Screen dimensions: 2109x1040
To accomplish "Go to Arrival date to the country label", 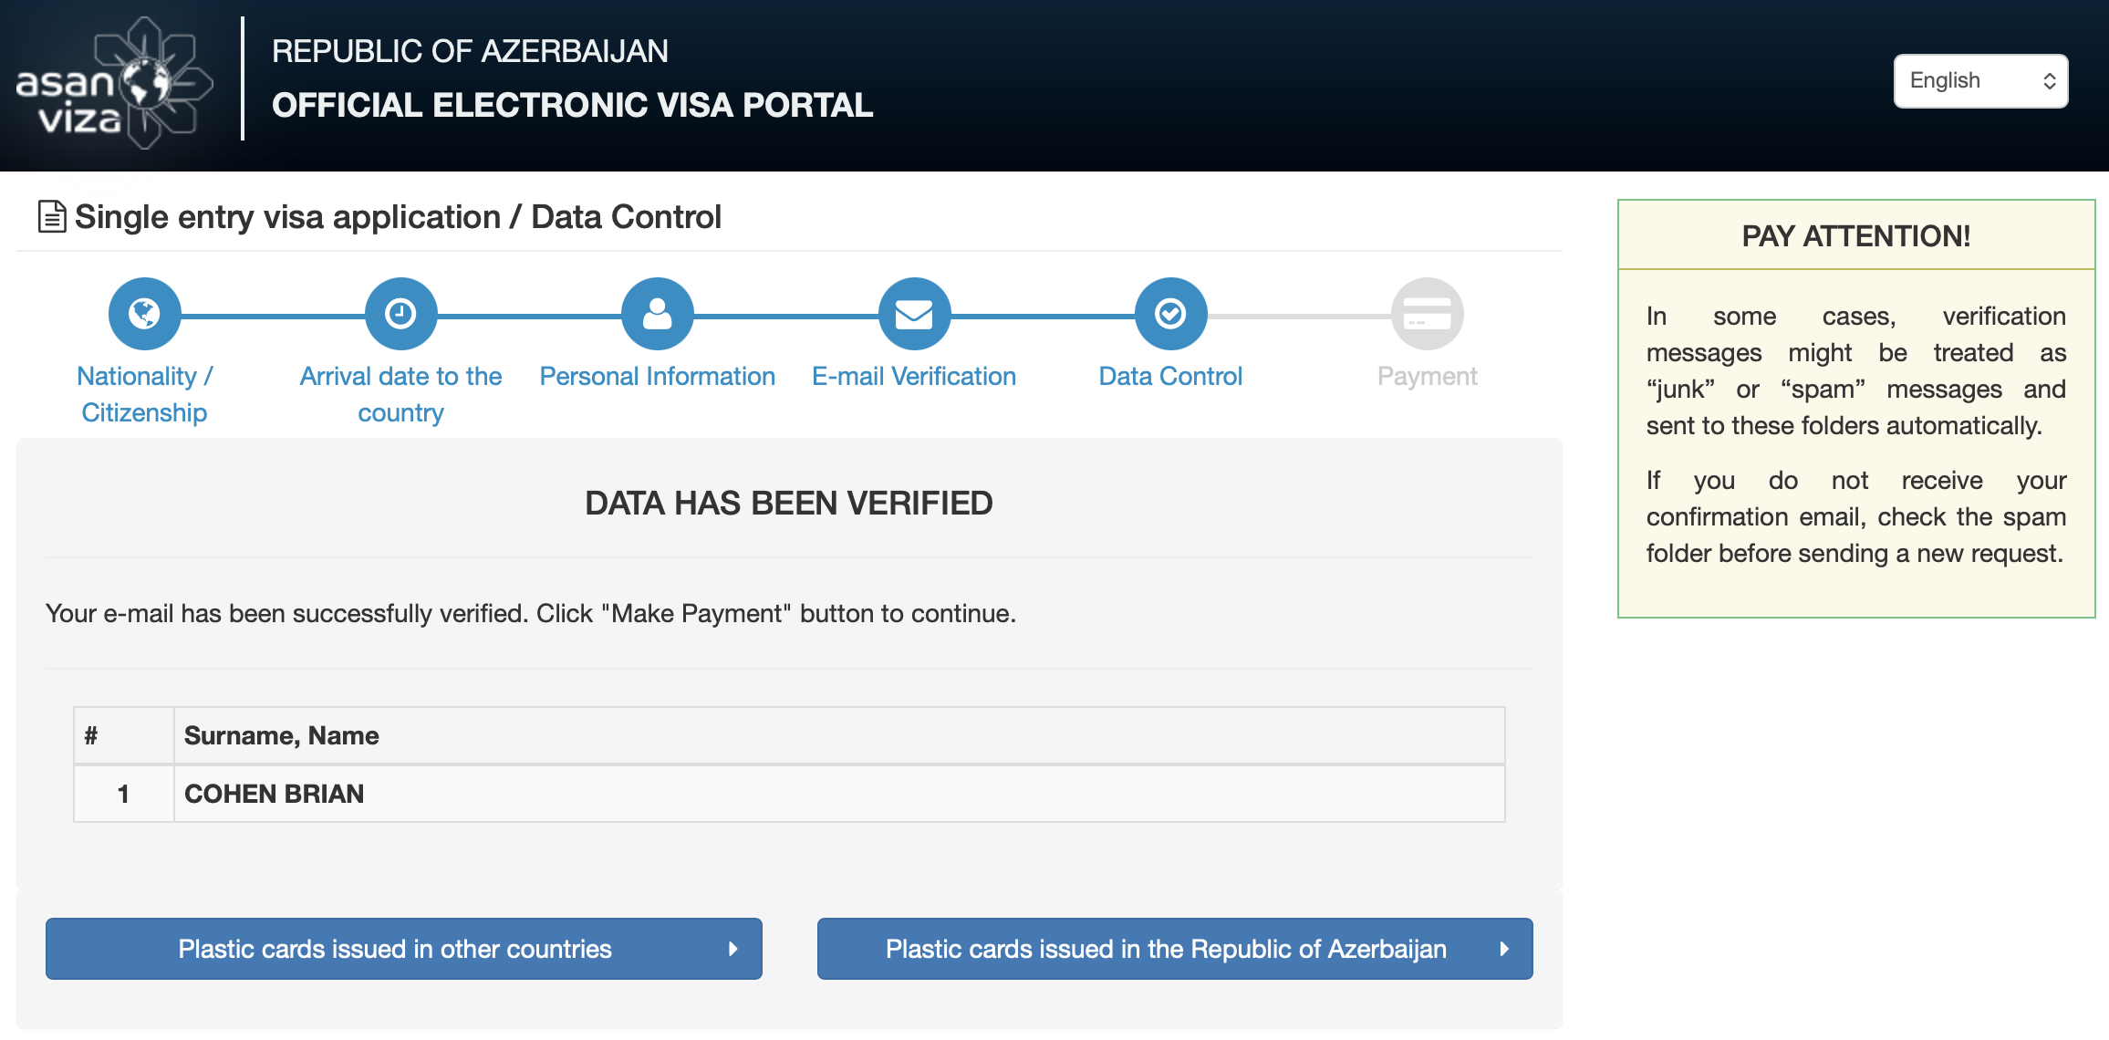I will point(400,394).
